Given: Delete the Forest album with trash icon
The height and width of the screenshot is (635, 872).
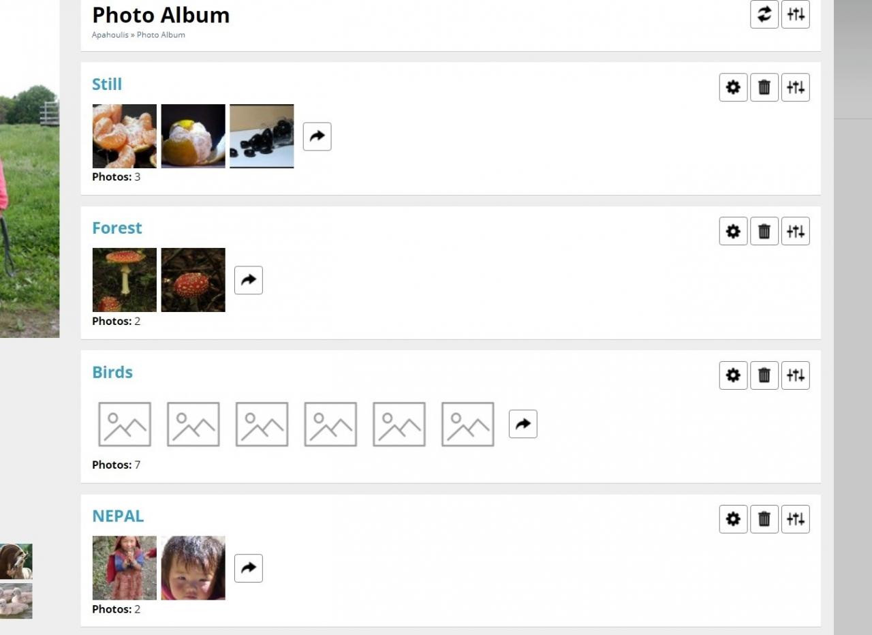Looking at the screenshot, I should pyautogui.click(x=764, y=231).
